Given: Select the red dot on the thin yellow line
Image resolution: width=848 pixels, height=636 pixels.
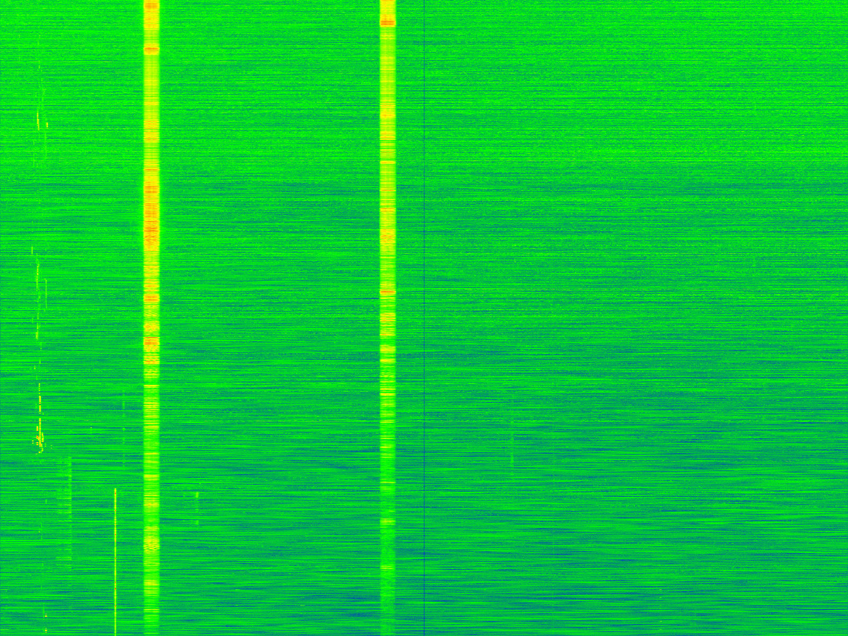Looking at the screenshot, I should point(115,588).
